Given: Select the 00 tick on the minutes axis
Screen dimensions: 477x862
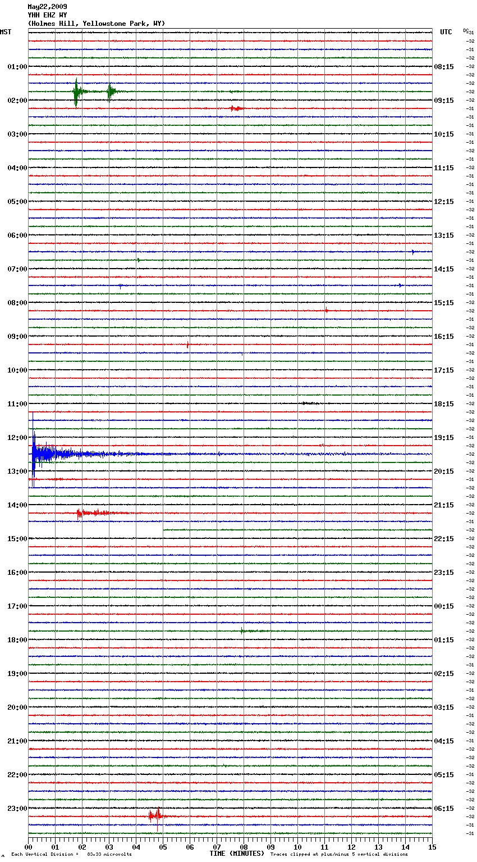Looking at the screenshot, I should coord(28,847).
